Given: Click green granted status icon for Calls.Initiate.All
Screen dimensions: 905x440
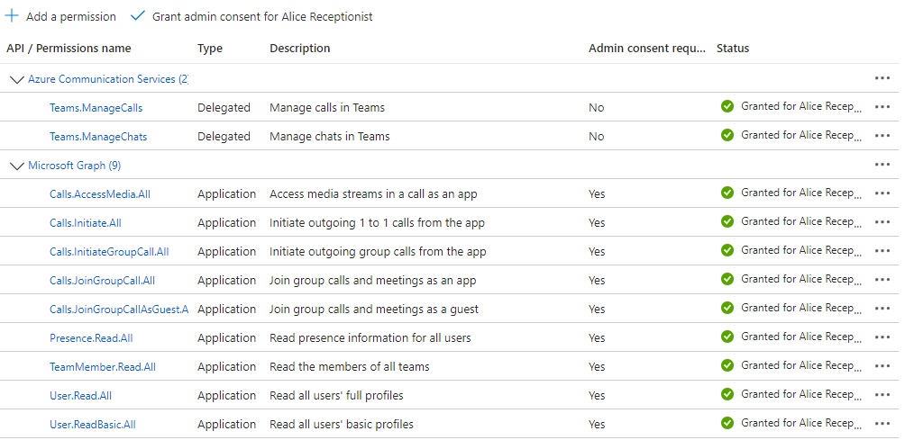Looking at the screenshot, I should coord(727,221).
